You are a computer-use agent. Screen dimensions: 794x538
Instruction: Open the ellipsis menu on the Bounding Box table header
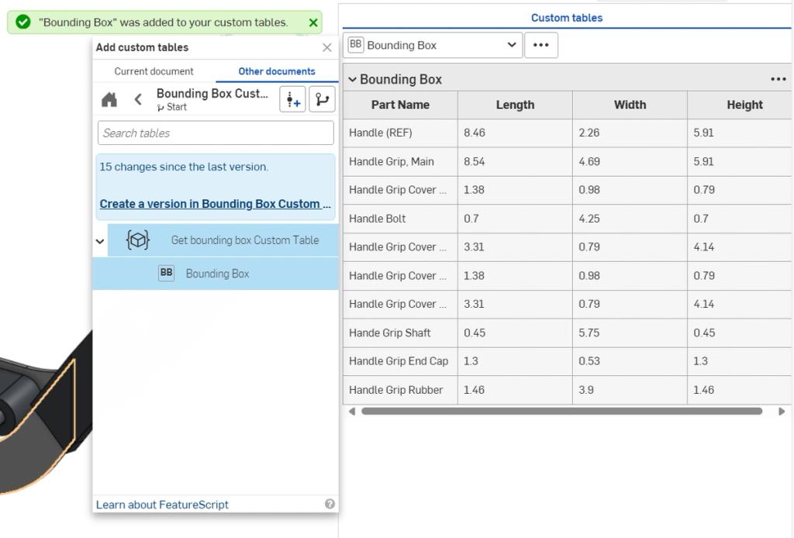[778, 78]
